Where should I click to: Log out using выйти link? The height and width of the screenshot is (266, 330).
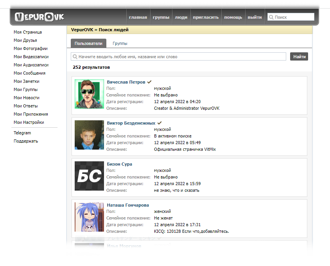(x=255, y=17)
